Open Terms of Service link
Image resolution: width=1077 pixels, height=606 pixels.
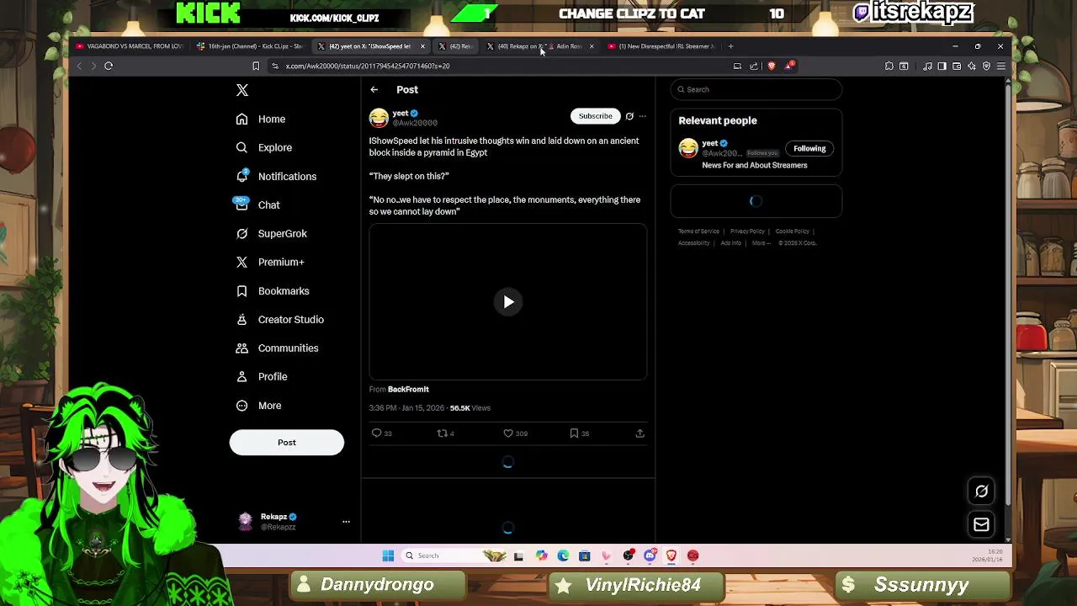click(699, 231)
